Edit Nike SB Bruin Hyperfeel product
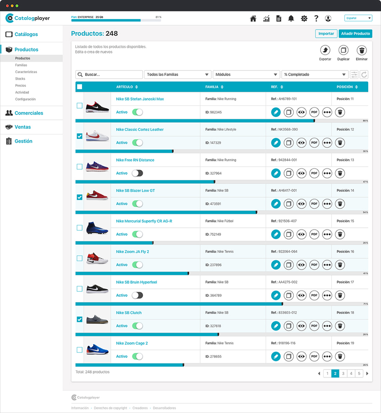Viewport: 381px width, 413px height. coord(276,295)
